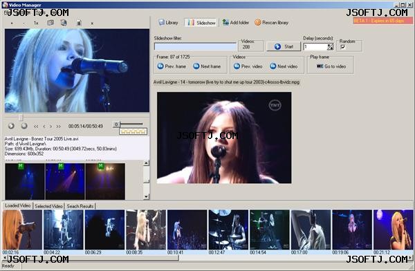Click the green M marker on second preview
The height and width of the screenshot is (271, 415).
pyautogui.click(x=61, y=166)
